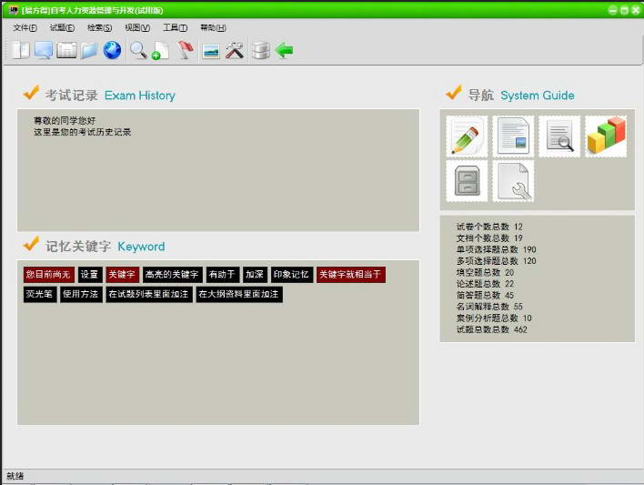Image resolution: width=644 pixels, height=485 pixels.
Task: Click the 简答题总数 45 statistic
Action: coord(485,295)
